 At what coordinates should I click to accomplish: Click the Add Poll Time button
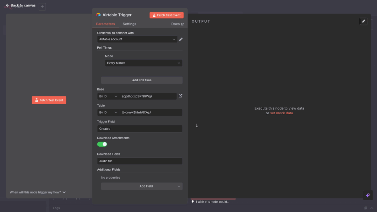pos(142,80)
